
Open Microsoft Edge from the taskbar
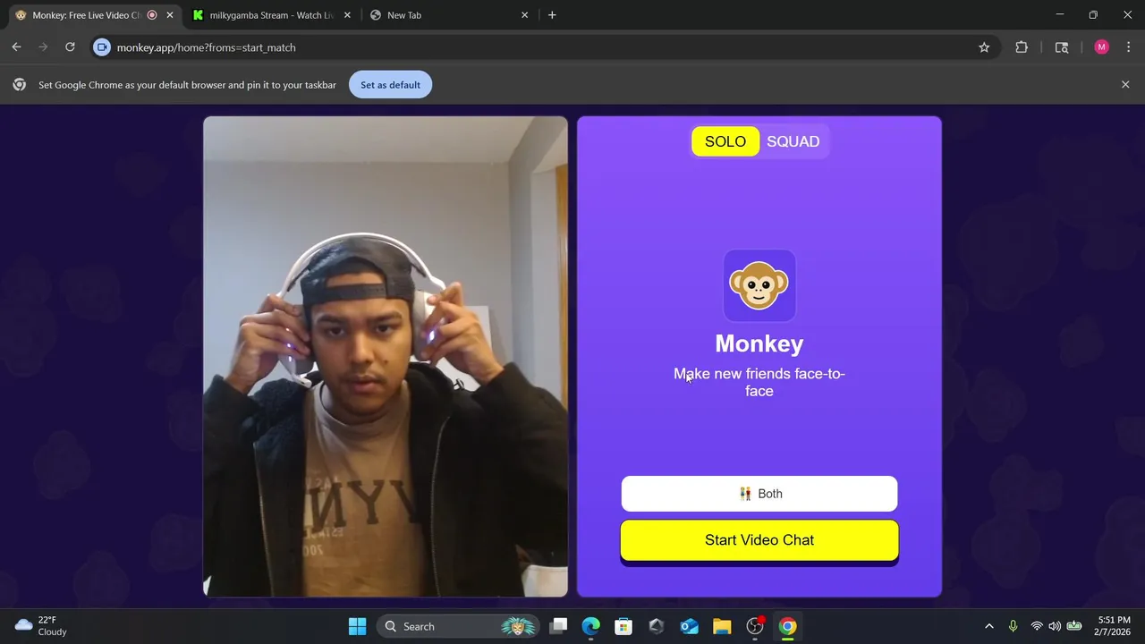point(591,626)
